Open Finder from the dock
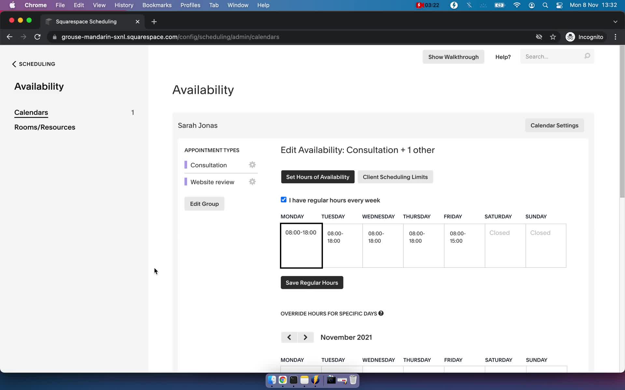 tap(272, 380)
